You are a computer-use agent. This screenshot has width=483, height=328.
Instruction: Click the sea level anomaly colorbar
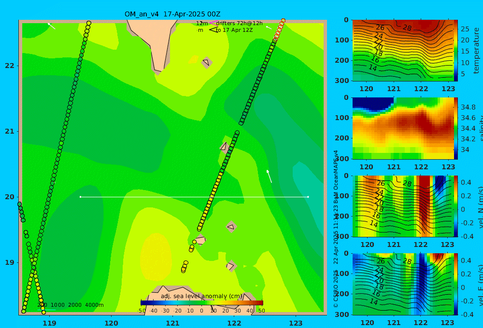(202, 303)
